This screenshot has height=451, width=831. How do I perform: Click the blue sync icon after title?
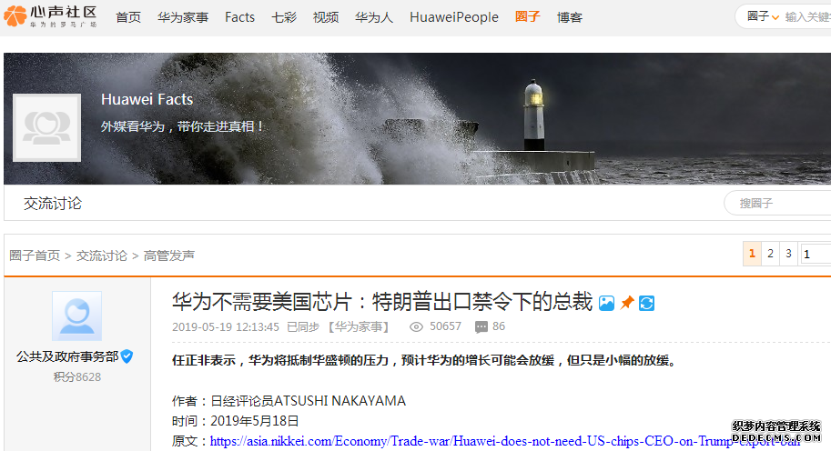[x=646, y=304]
